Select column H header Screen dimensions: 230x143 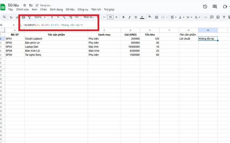(208, 30)
